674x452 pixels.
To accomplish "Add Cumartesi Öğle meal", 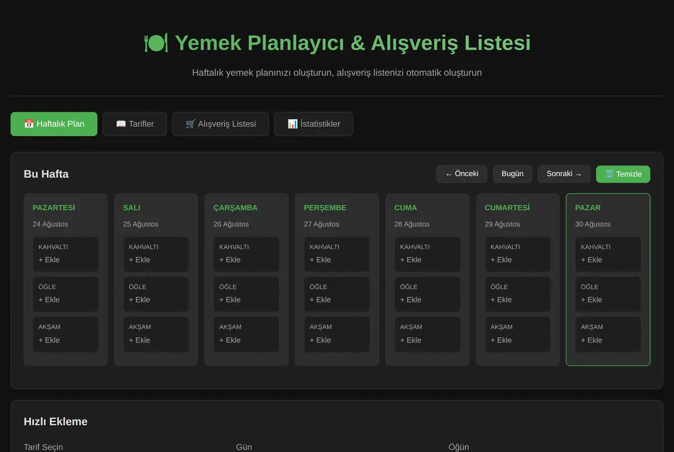I will click(518, 294).
